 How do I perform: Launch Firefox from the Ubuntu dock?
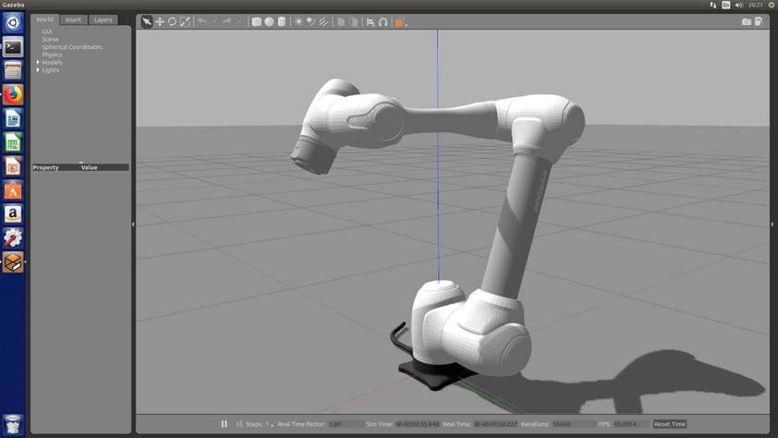tap(13, 94)
